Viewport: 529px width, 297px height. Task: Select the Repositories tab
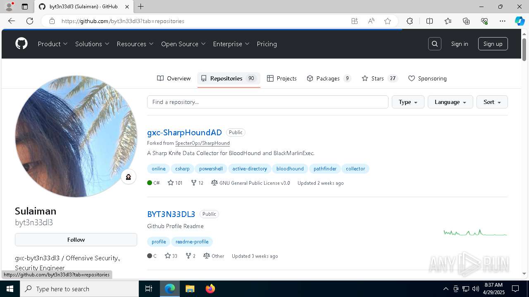(x=229, y=78)
